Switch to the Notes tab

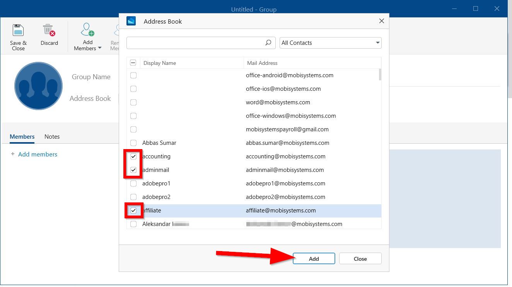(x=52, y=137)
